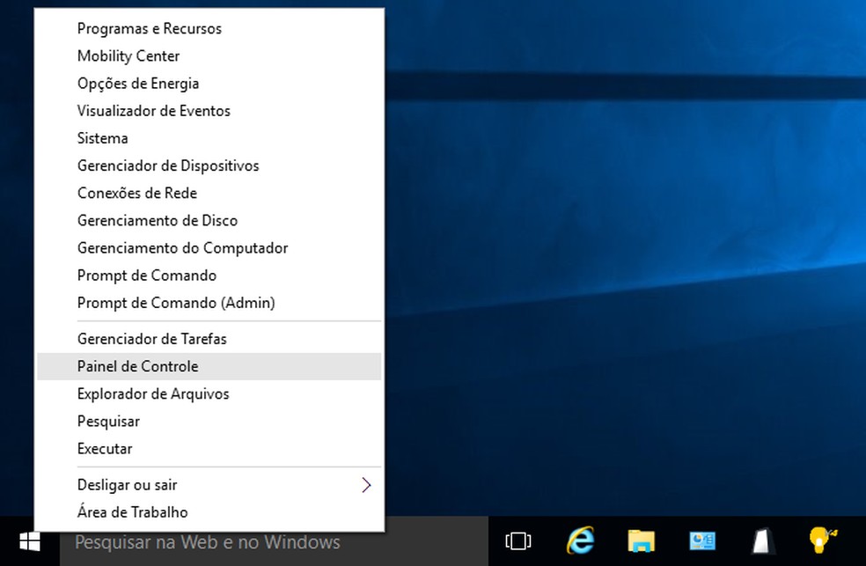This screenshot has width=866, height=566.
Task: Launch Internet Explorer from the taskbar
Action: pos(580,542)
